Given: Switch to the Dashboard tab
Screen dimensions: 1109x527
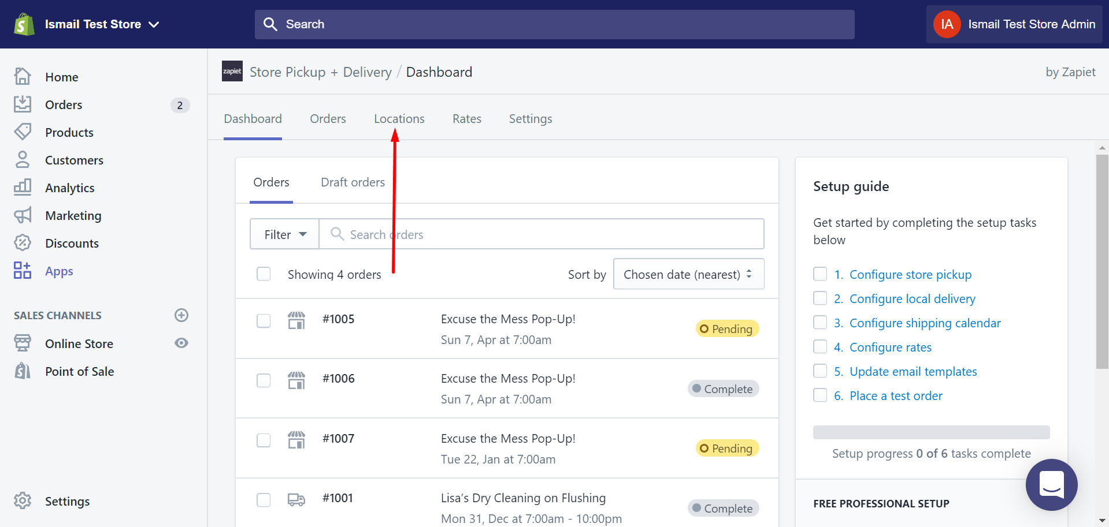Looking at the screenshot, I should coord(253,119).
